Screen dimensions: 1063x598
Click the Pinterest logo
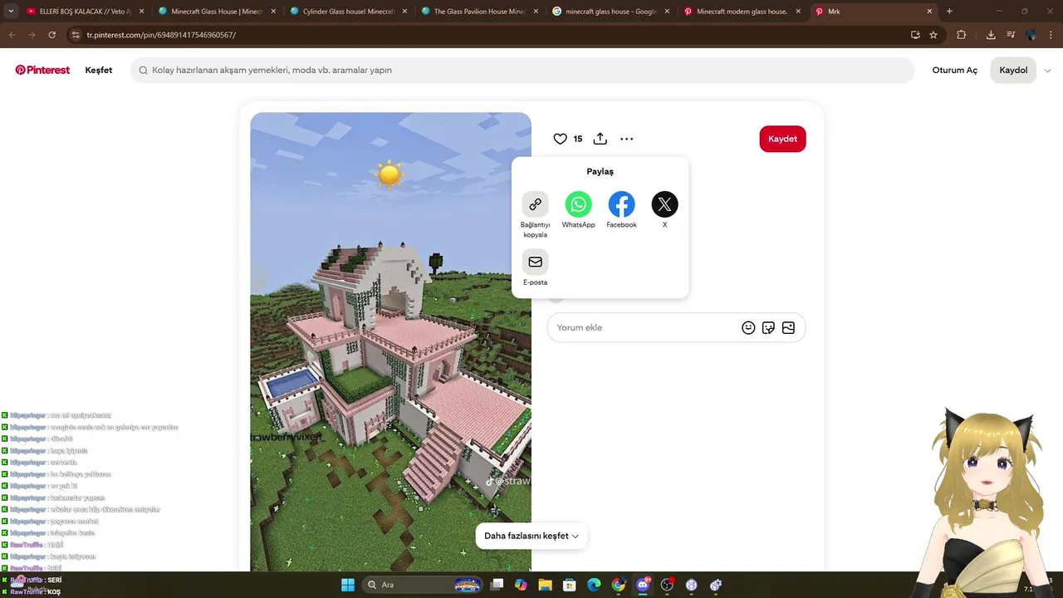(x=42, y=70)
